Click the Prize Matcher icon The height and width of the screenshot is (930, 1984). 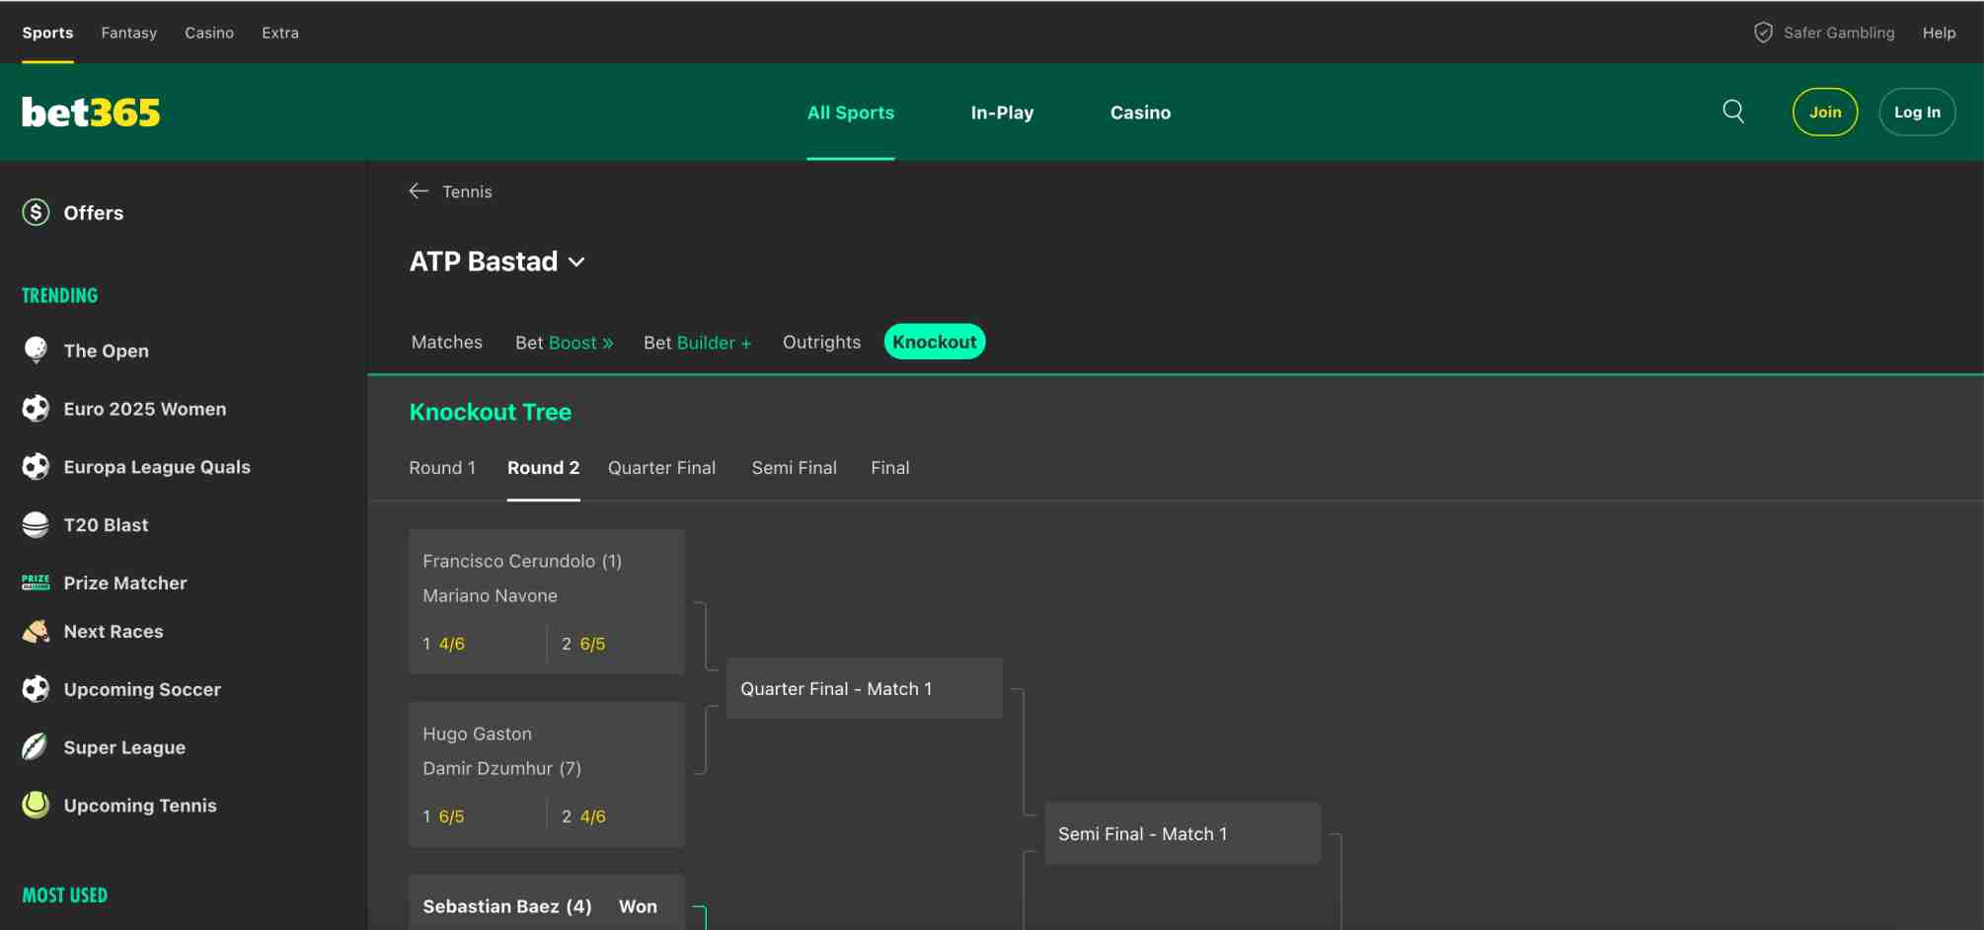pos(36,582)
